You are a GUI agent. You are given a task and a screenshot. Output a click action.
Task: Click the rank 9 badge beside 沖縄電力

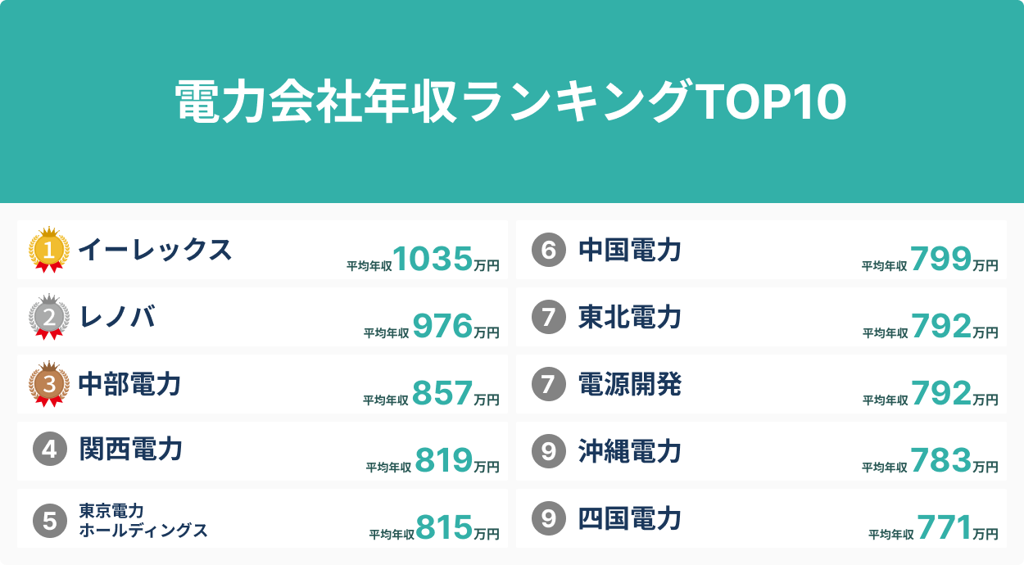pyautogui.click(x=549, y=451)
